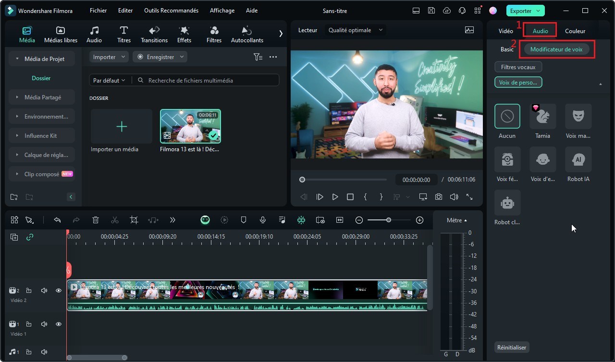
Task: Click the add new folder icon
Action: coord(14,197)
